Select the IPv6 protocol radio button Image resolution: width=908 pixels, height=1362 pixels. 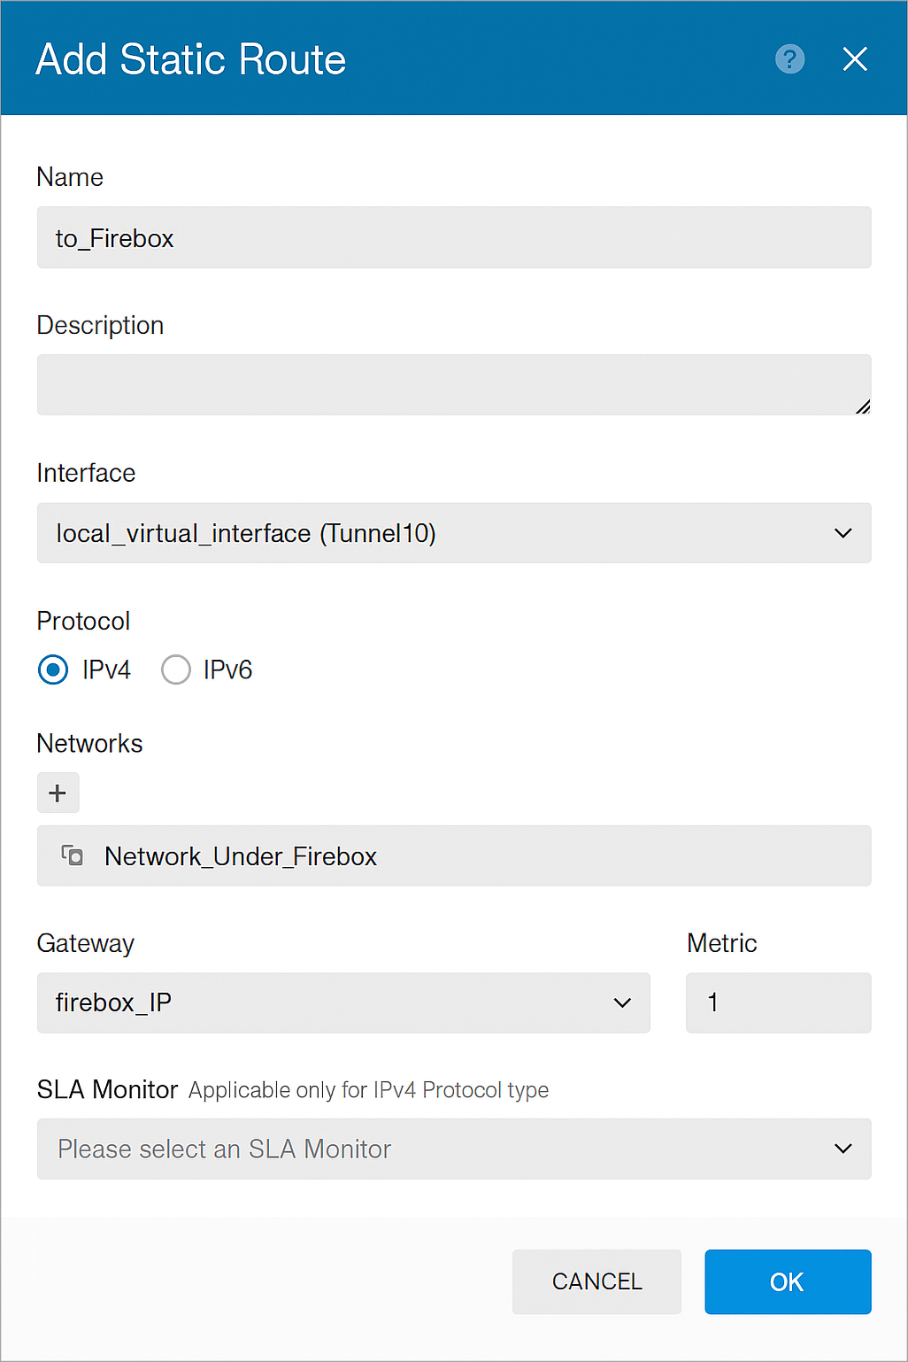(176, 670)
